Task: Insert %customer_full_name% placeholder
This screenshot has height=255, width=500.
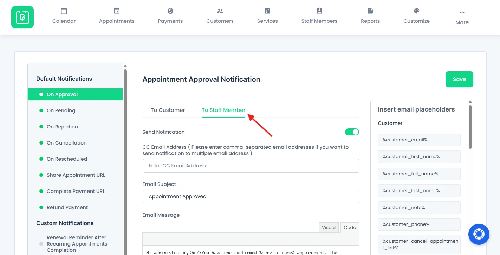Action: pyautogui.click(x=419, y=174)
